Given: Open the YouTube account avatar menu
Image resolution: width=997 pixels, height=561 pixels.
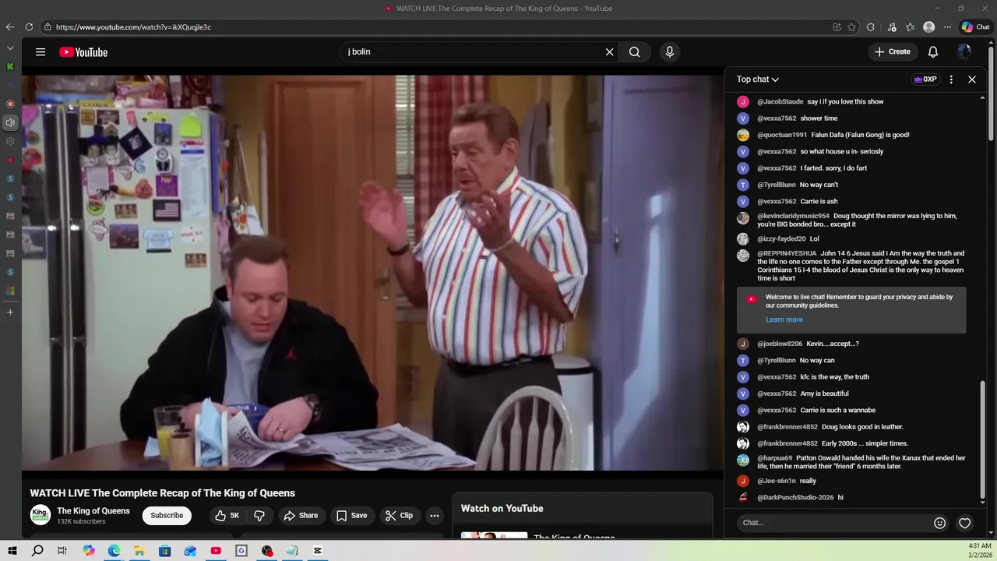Looking at the screenshot, I should (964, 52).
